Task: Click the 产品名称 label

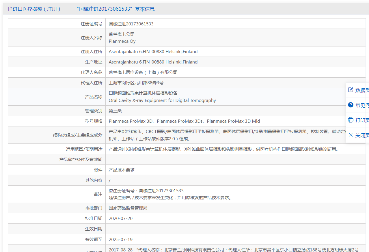Action: tap(94, 97)
